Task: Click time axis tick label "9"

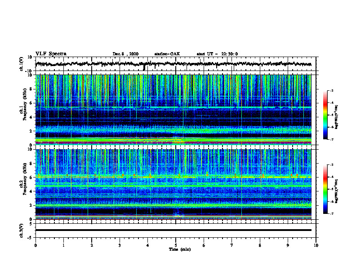Action: (x=288, y=245)
